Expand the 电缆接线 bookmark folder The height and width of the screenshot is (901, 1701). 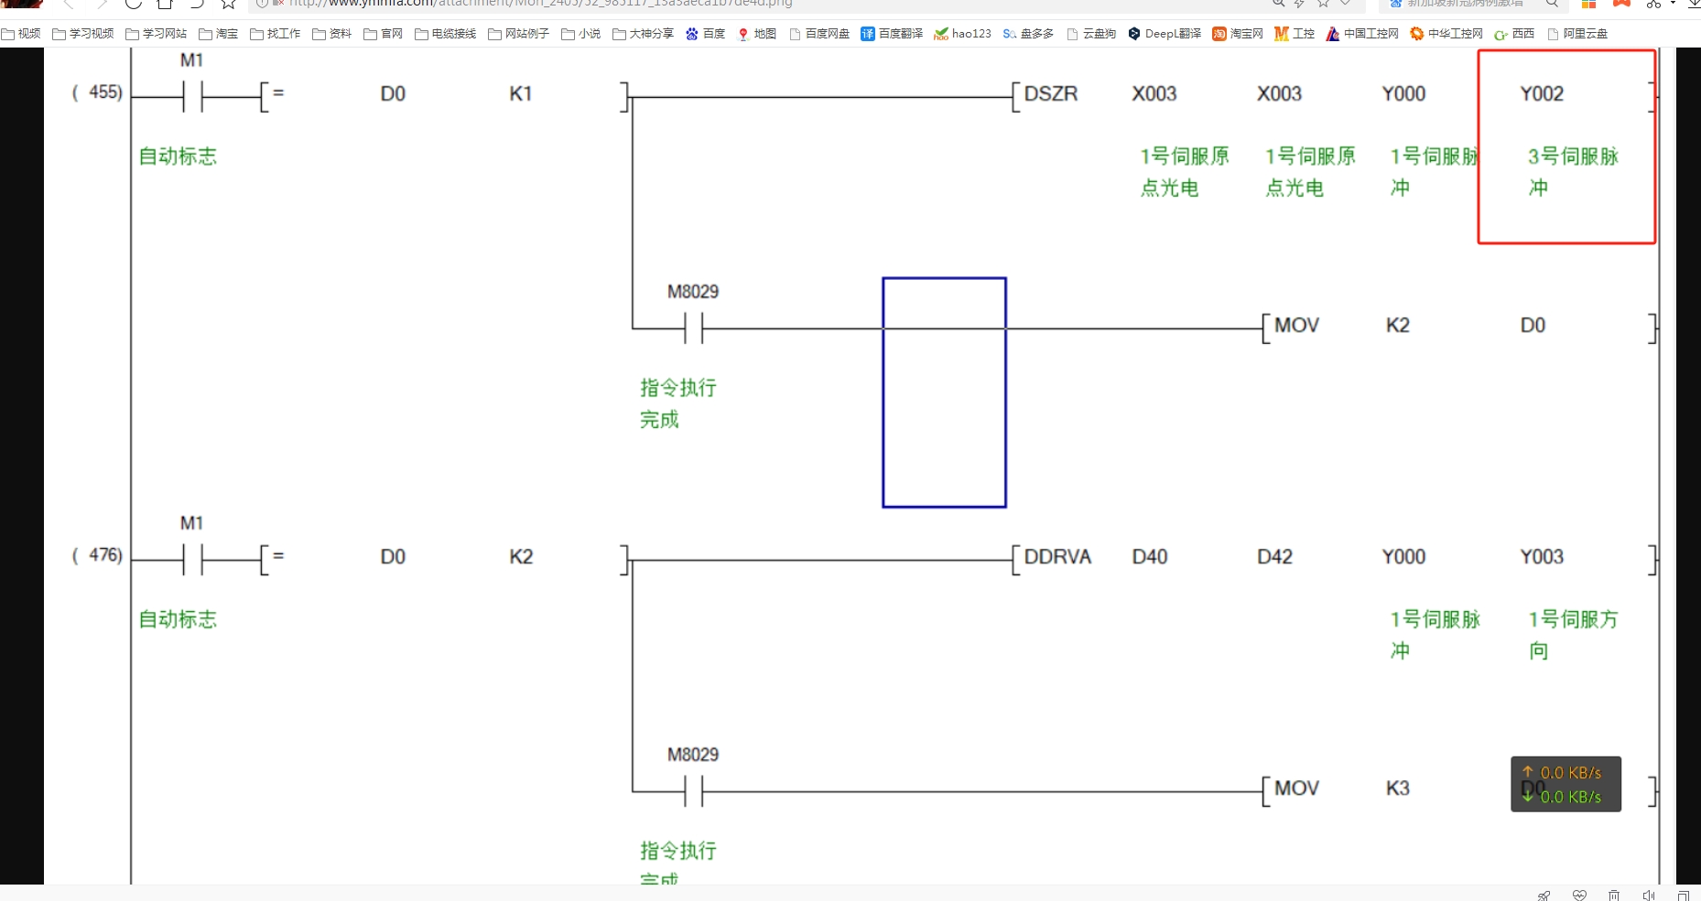[x=446, y=34]
